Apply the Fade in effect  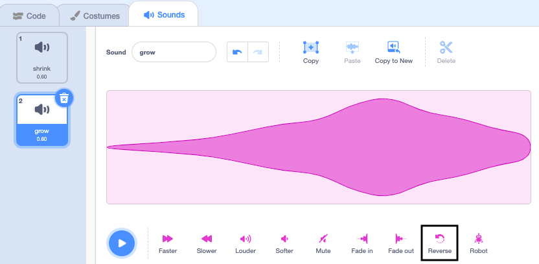362,244
